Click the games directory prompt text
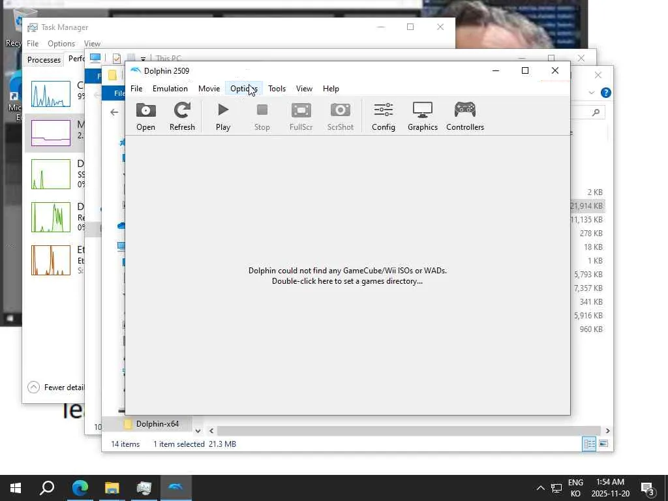This screenshot has height=501, width=668. pyautogui.click(x=347, y=276)
